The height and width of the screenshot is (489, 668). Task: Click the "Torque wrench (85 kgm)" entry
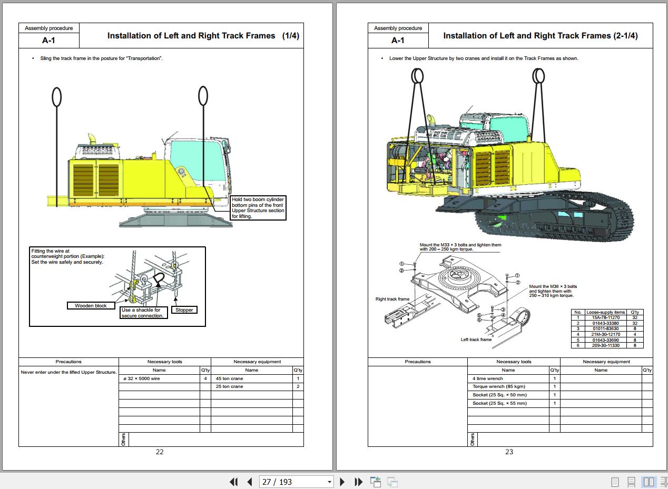click(x=499, y=386)
